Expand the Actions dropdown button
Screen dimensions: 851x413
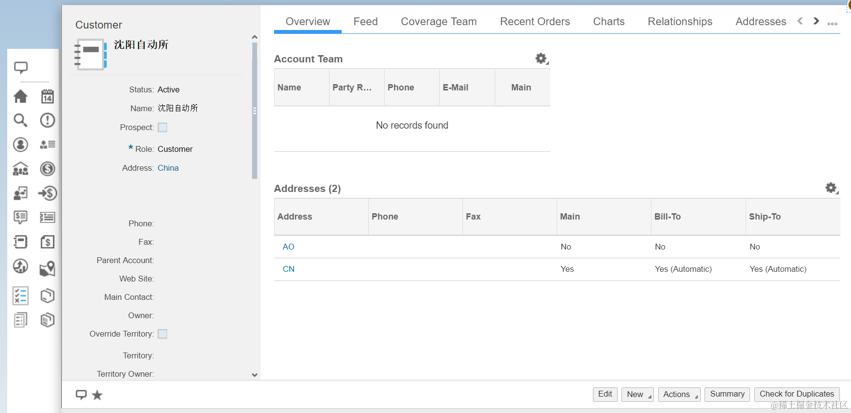[679, 395]
